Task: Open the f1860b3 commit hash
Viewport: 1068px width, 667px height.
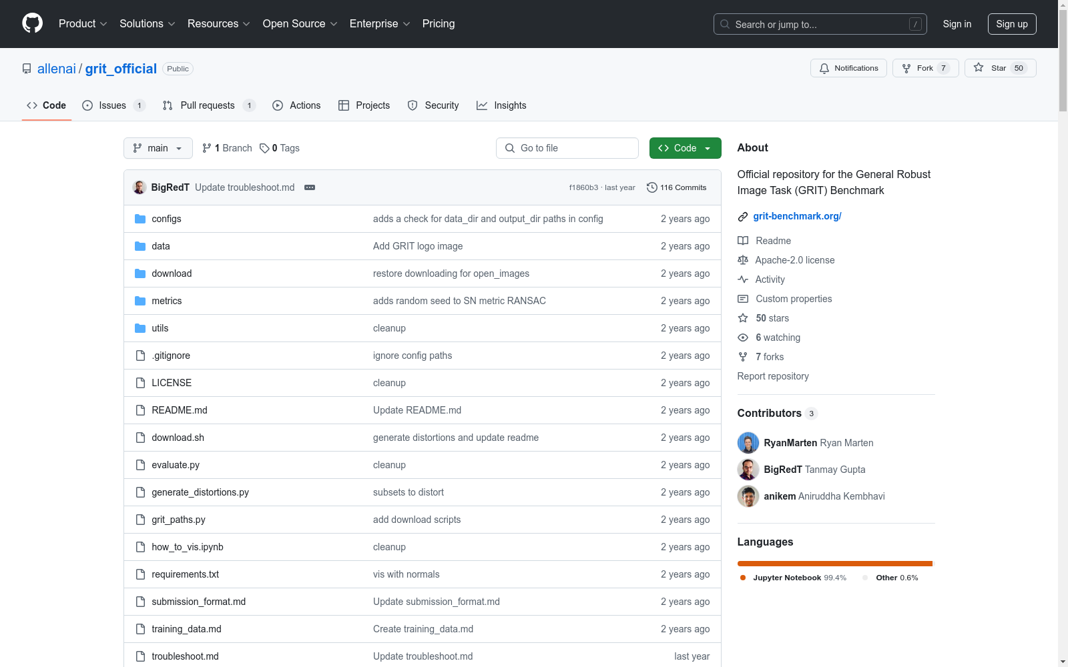Action: (x=583, y=187)
